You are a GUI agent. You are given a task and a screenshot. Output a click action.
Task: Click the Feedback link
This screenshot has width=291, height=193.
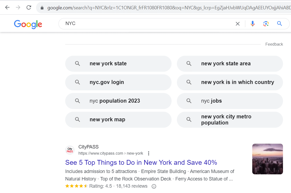tap(274, 44)
